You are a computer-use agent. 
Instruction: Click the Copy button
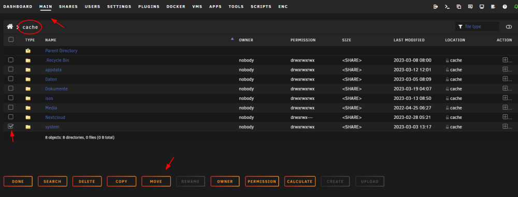point(122,181)
